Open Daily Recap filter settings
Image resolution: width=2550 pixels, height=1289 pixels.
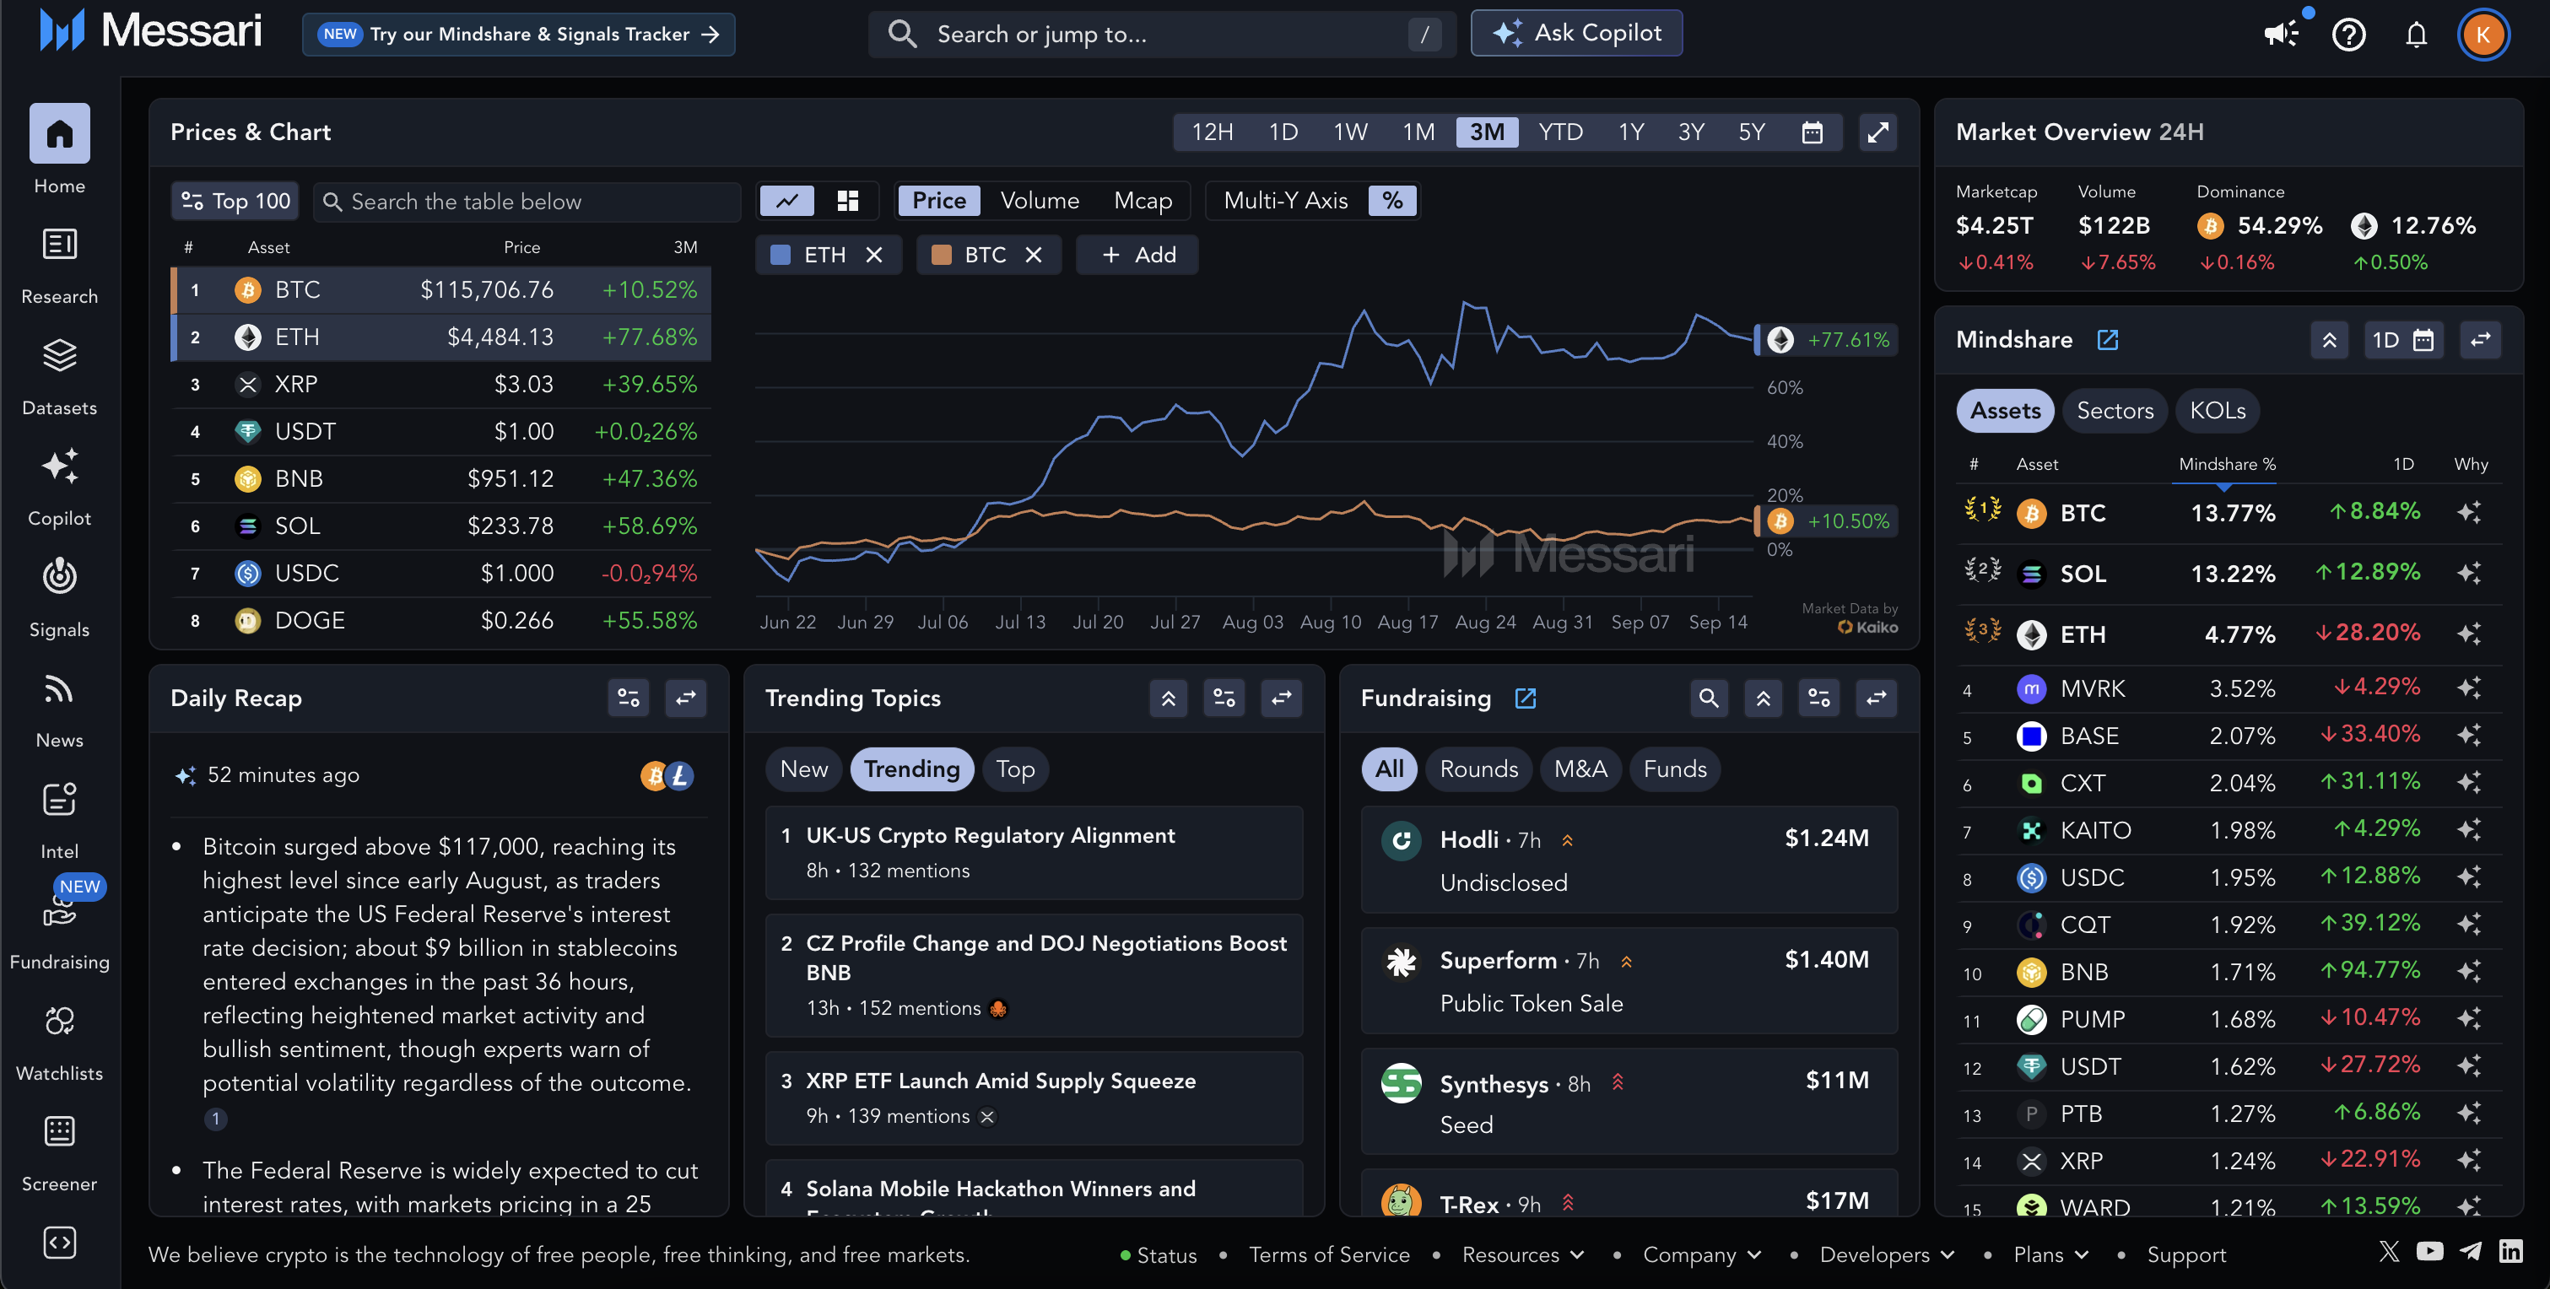click(x=629, y=698)
